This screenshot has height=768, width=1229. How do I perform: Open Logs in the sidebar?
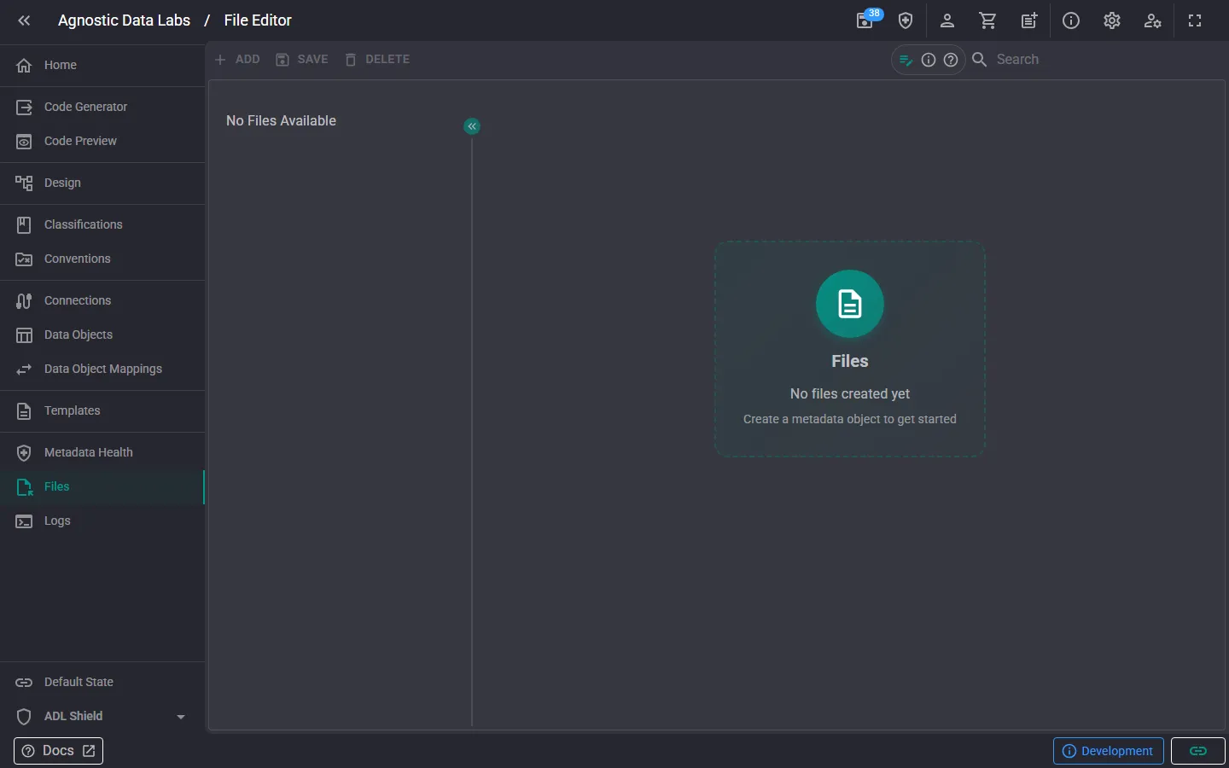[102, 521]
